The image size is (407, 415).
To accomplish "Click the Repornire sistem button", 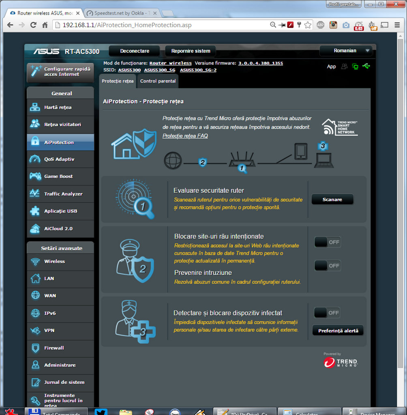I will [191, 51].
